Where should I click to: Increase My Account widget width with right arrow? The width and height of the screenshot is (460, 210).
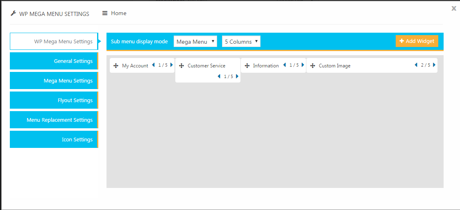tap(172, 65)
